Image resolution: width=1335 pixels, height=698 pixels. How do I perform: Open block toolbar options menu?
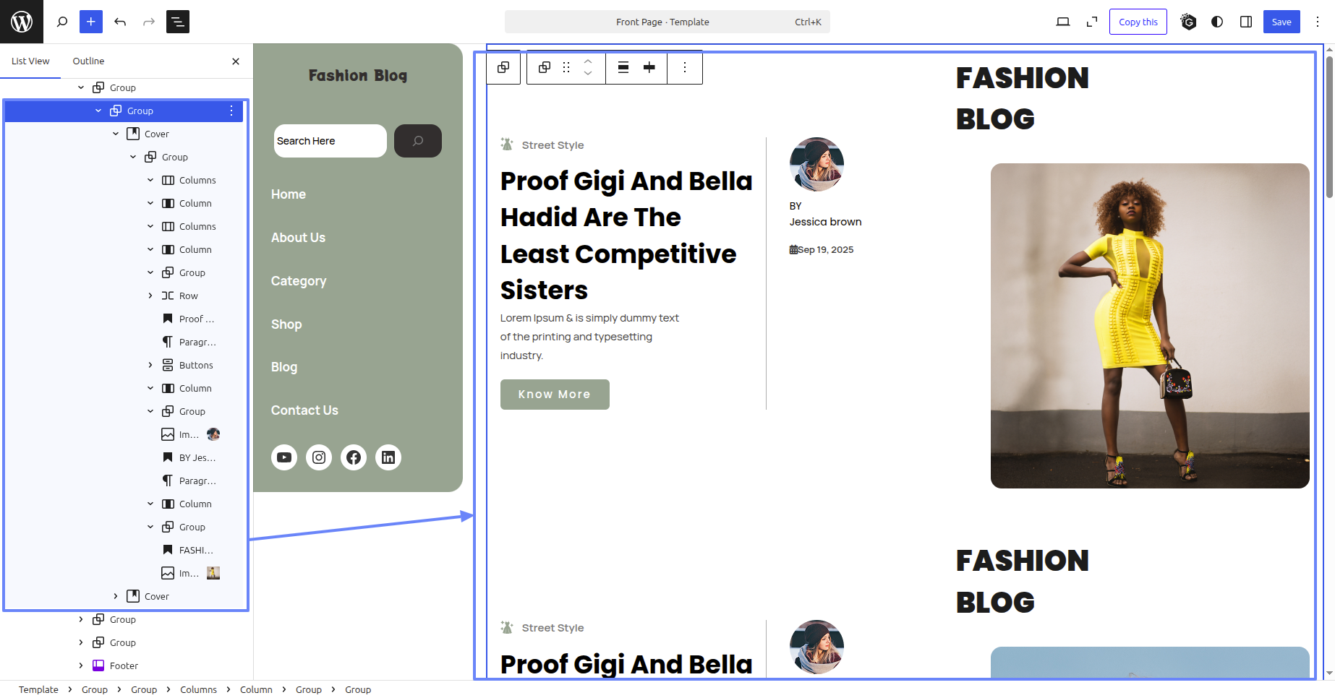684,67
